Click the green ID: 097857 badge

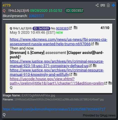coord(74,11)
